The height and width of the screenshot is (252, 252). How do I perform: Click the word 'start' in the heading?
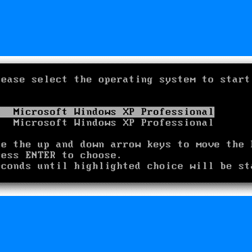coord(235,79)
